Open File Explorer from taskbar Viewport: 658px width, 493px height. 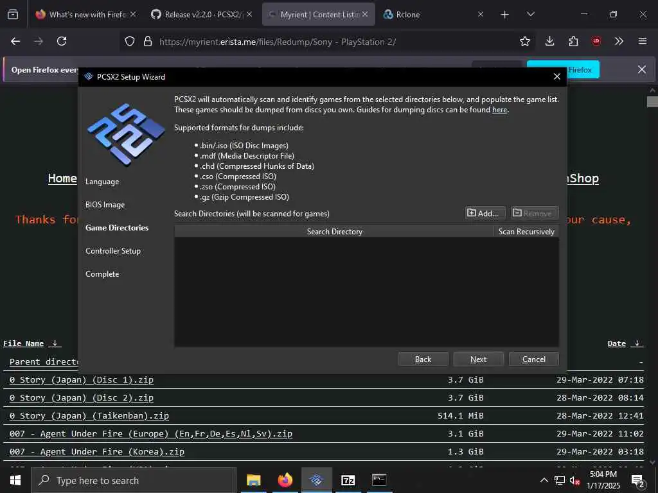[x=253, y=480]
